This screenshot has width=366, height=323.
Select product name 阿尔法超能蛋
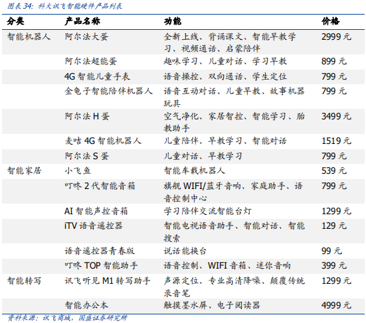(91, 61)
